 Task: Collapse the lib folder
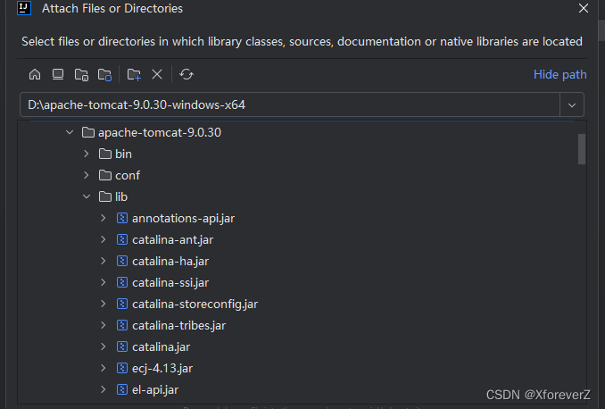(87, 197)
